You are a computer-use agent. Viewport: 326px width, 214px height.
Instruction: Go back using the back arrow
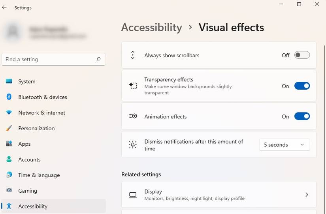pos(4,8)
